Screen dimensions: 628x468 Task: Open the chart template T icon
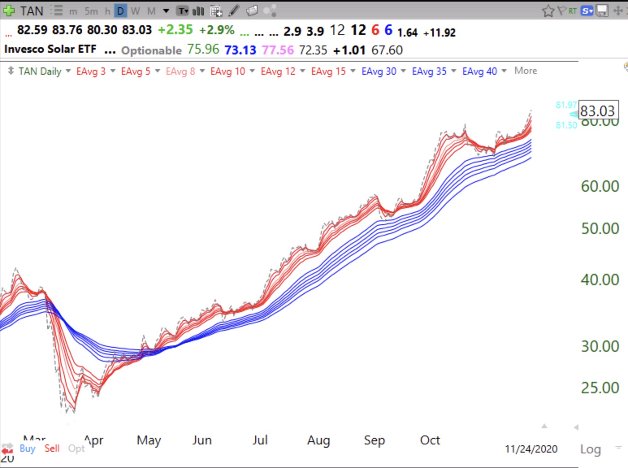(183, 11)
